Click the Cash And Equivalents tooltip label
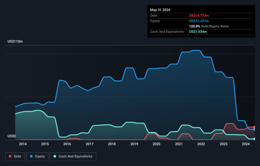Screen dimensions: 260x166 pos(167,32)
